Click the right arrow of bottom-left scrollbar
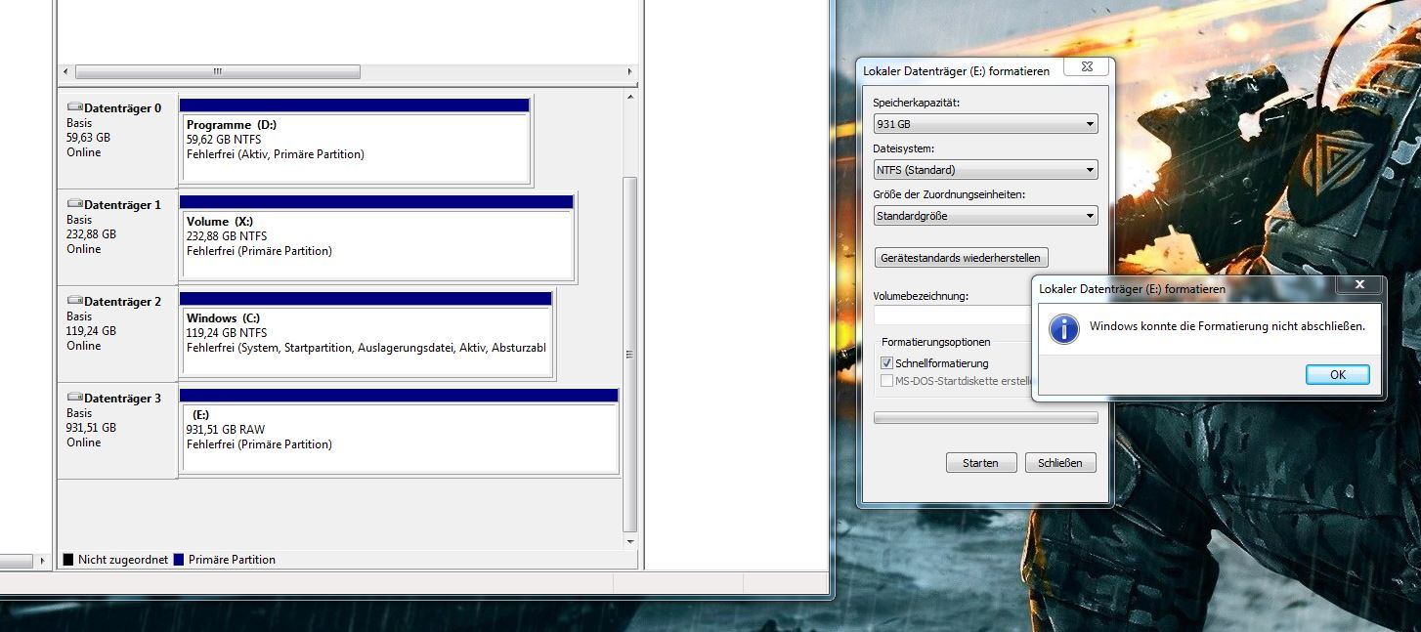1421x632 pixels. 42,561
